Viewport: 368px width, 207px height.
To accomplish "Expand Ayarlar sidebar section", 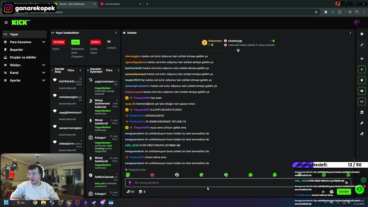I will click(x=24, y=80).
